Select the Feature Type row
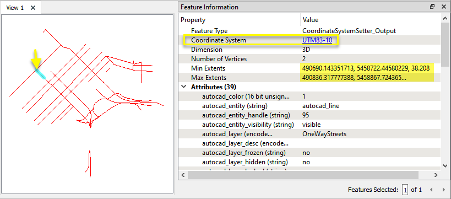This screenshot has width=451, height=199. pyautogui.click(x=310, y=31)
